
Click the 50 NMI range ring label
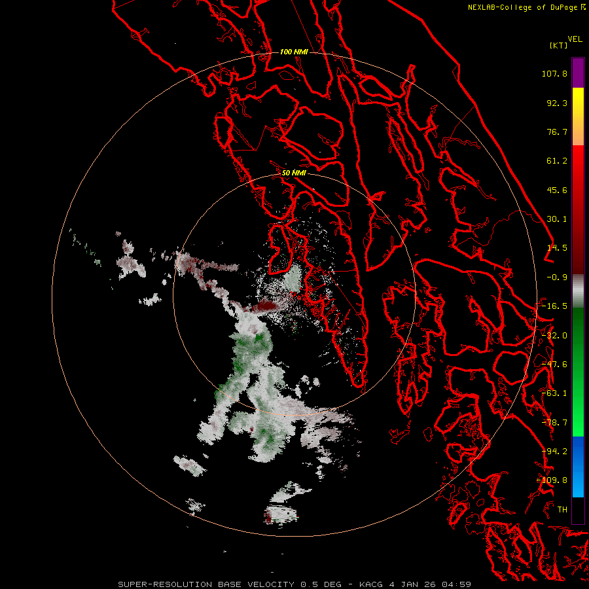pyautogui.click(x=294, y=173)
